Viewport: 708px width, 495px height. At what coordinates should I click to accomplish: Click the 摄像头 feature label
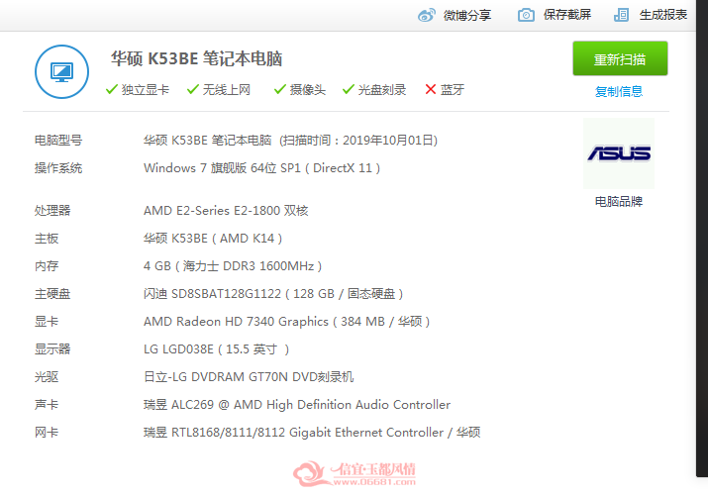pos(308,90)
